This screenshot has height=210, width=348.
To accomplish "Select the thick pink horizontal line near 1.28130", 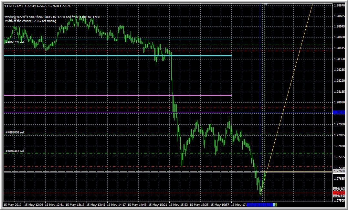I will pyautogui.click(x=118, y=95).
